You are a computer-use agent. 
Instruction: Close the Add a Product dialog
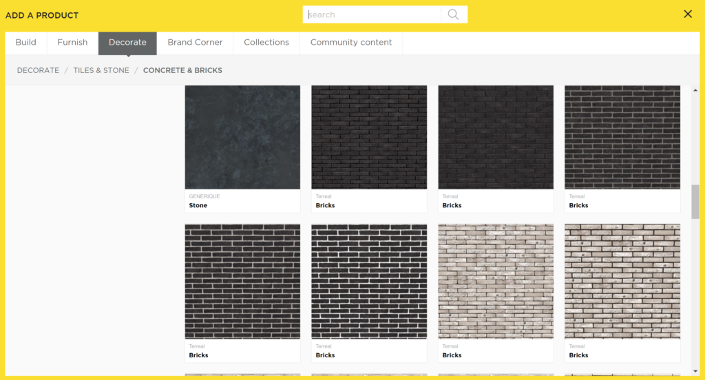click(x=688, y=14)
